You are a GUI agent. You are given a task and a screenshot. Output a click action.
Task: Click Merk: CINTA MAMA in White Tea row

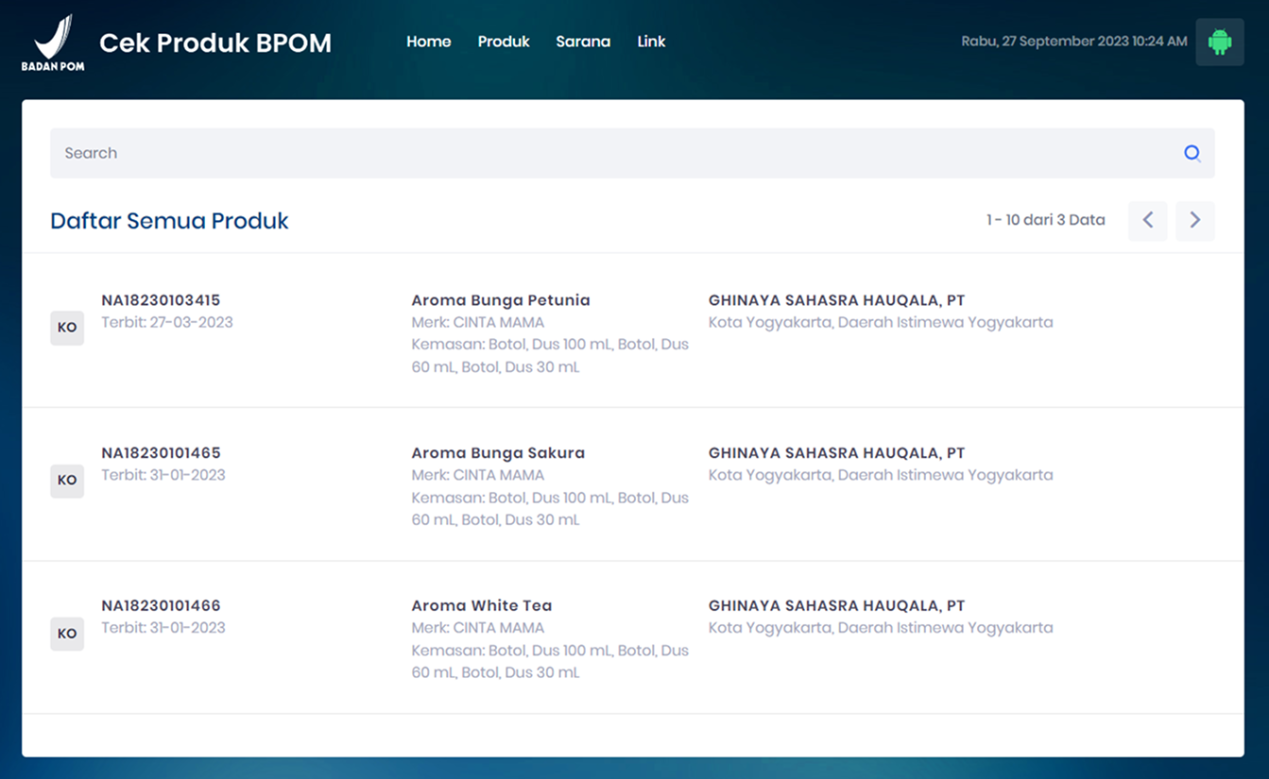pyautogui.click(x=478, y=628)
